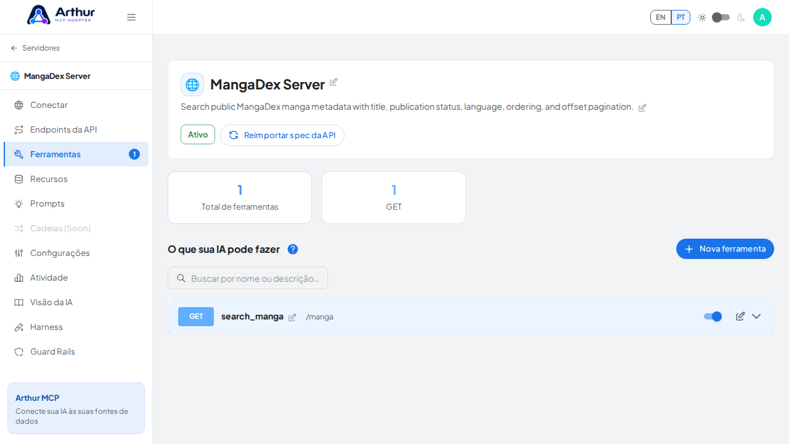Viewport: 789px width, 444px height.
Task: Click the search_manga tool name
Action: pyautogui.click(x=252, y=316)
